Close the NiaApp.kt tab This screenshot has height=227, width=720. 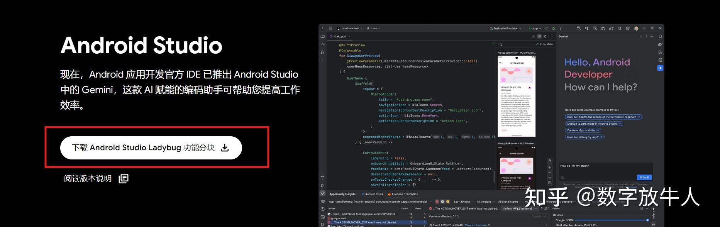tap(350, 36)
